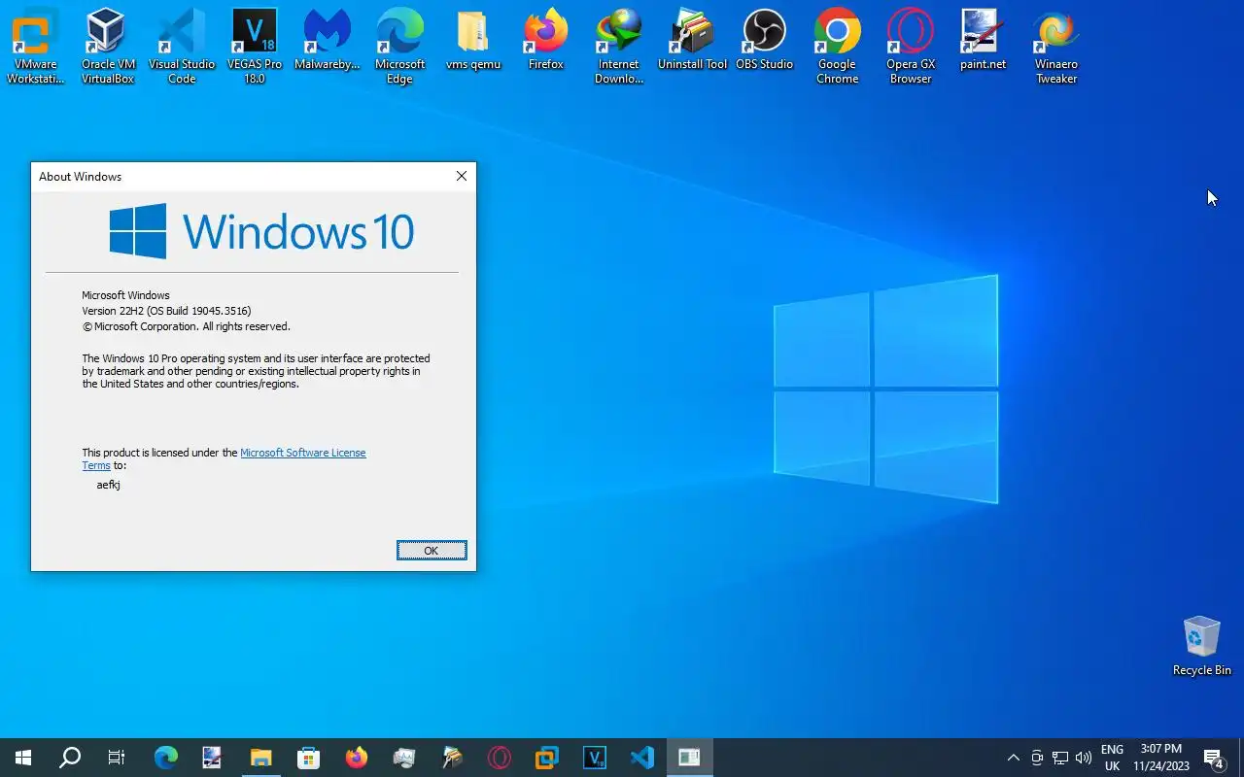Screen dimensions: 1244x777
Task: Close the About Windows dialog
Action: click(462, 176)
